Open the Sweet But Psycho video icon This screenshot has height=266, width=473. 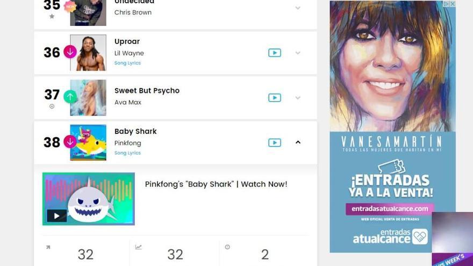coord(275,98)
